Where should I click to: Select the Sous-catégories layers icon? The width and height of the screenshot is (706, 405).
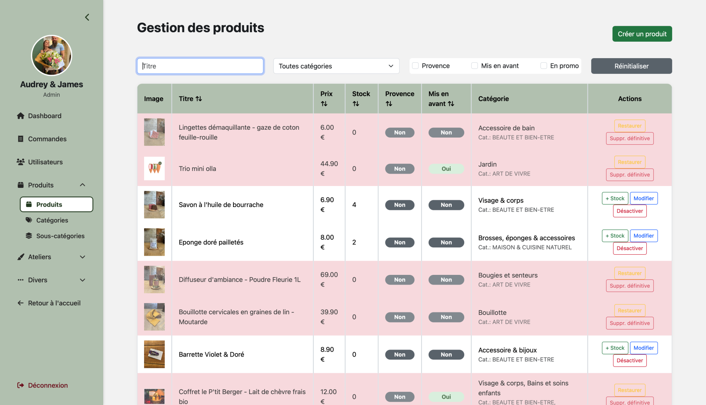click(x=29, y=236)
